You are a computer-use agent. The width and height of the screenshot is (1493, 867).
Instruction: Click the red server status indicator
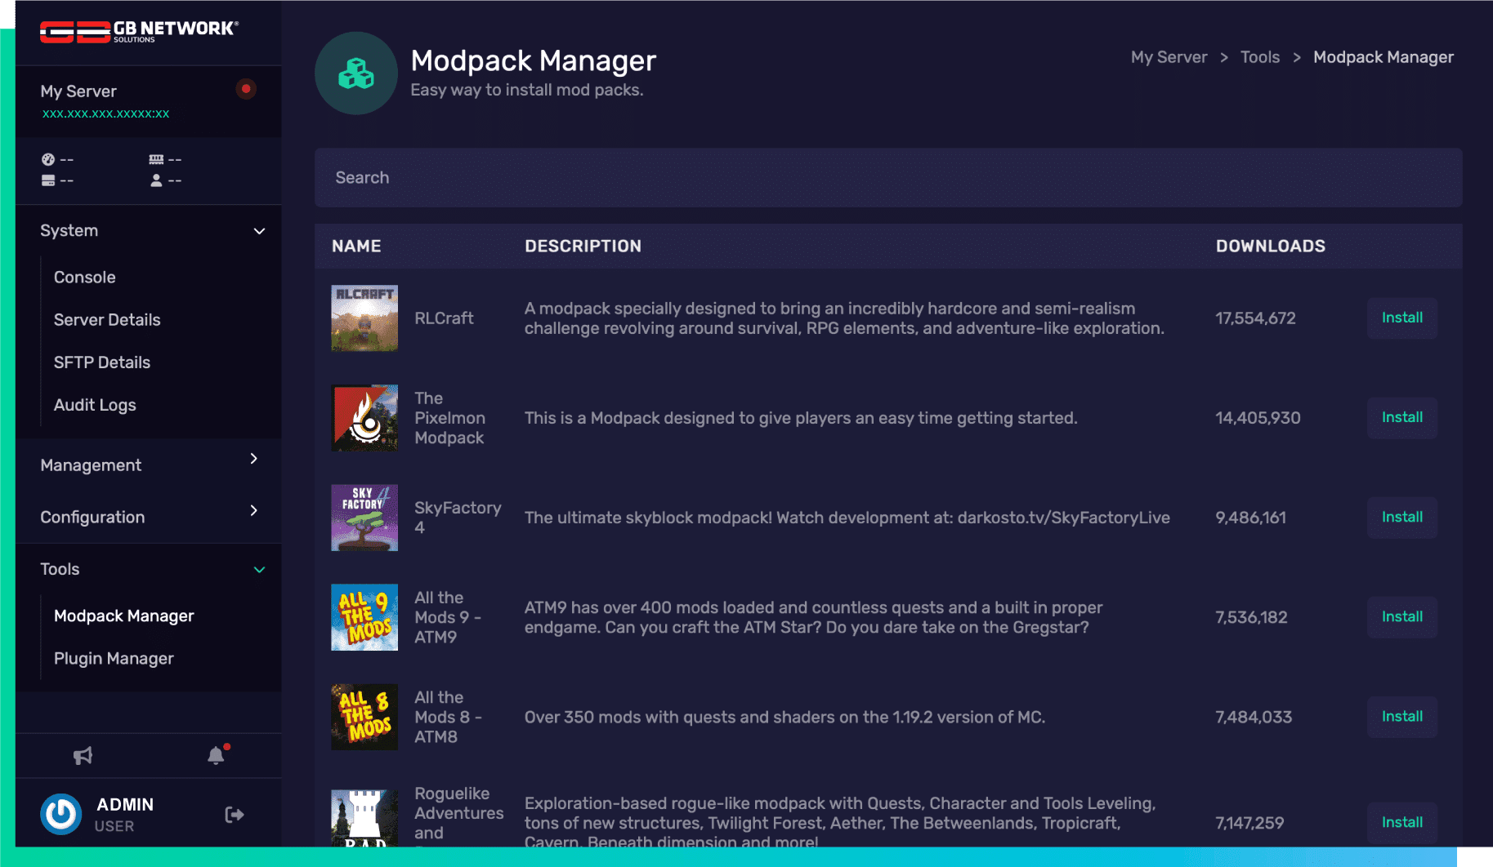[246, 89]
